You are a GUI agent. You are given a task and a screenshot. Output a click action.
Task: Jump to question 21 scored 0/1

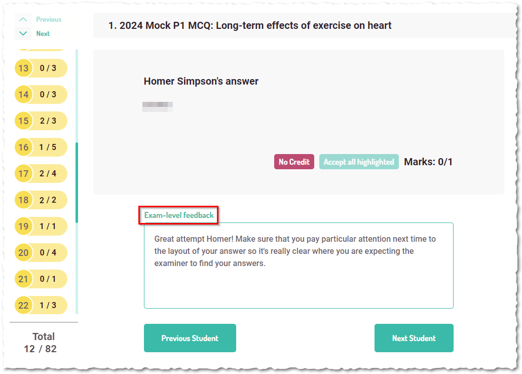point(41,279)
